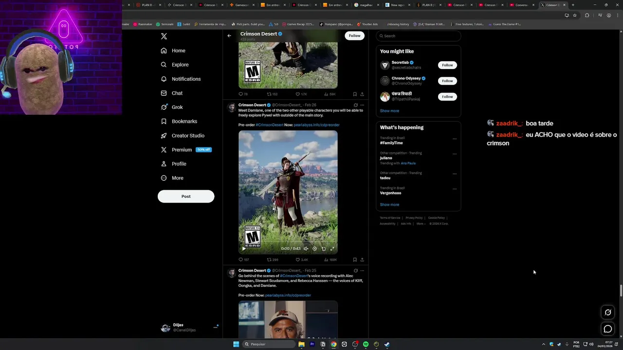Switch to the magalhae browser tab
Viewport: 623px width, 350px height.
pos(365,5)
